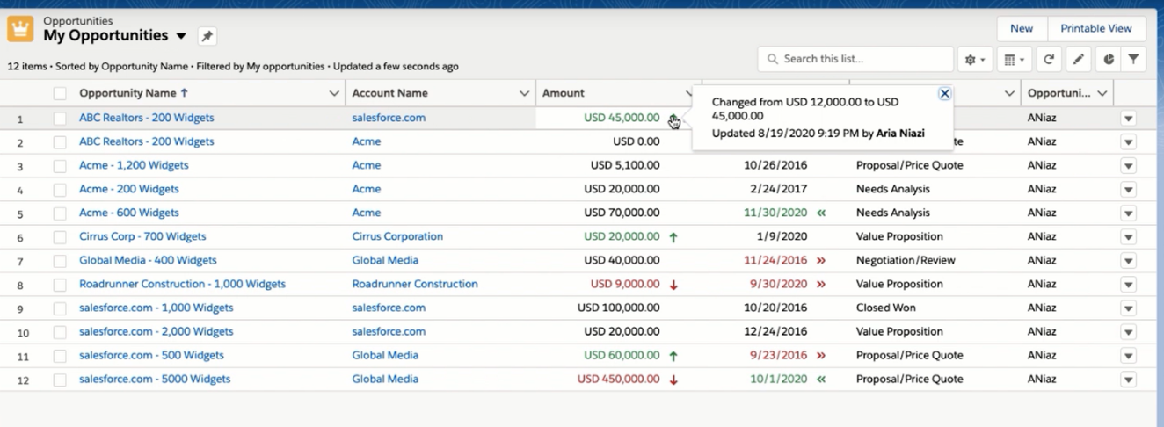This screenshot has height=427, width=1164.
Task: Open row actions menu for row 1
Action: click(x=1129, y=119)
